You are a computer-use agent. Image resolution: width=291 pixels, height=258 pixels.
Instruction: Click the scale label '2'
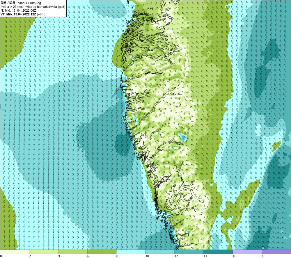30,256
